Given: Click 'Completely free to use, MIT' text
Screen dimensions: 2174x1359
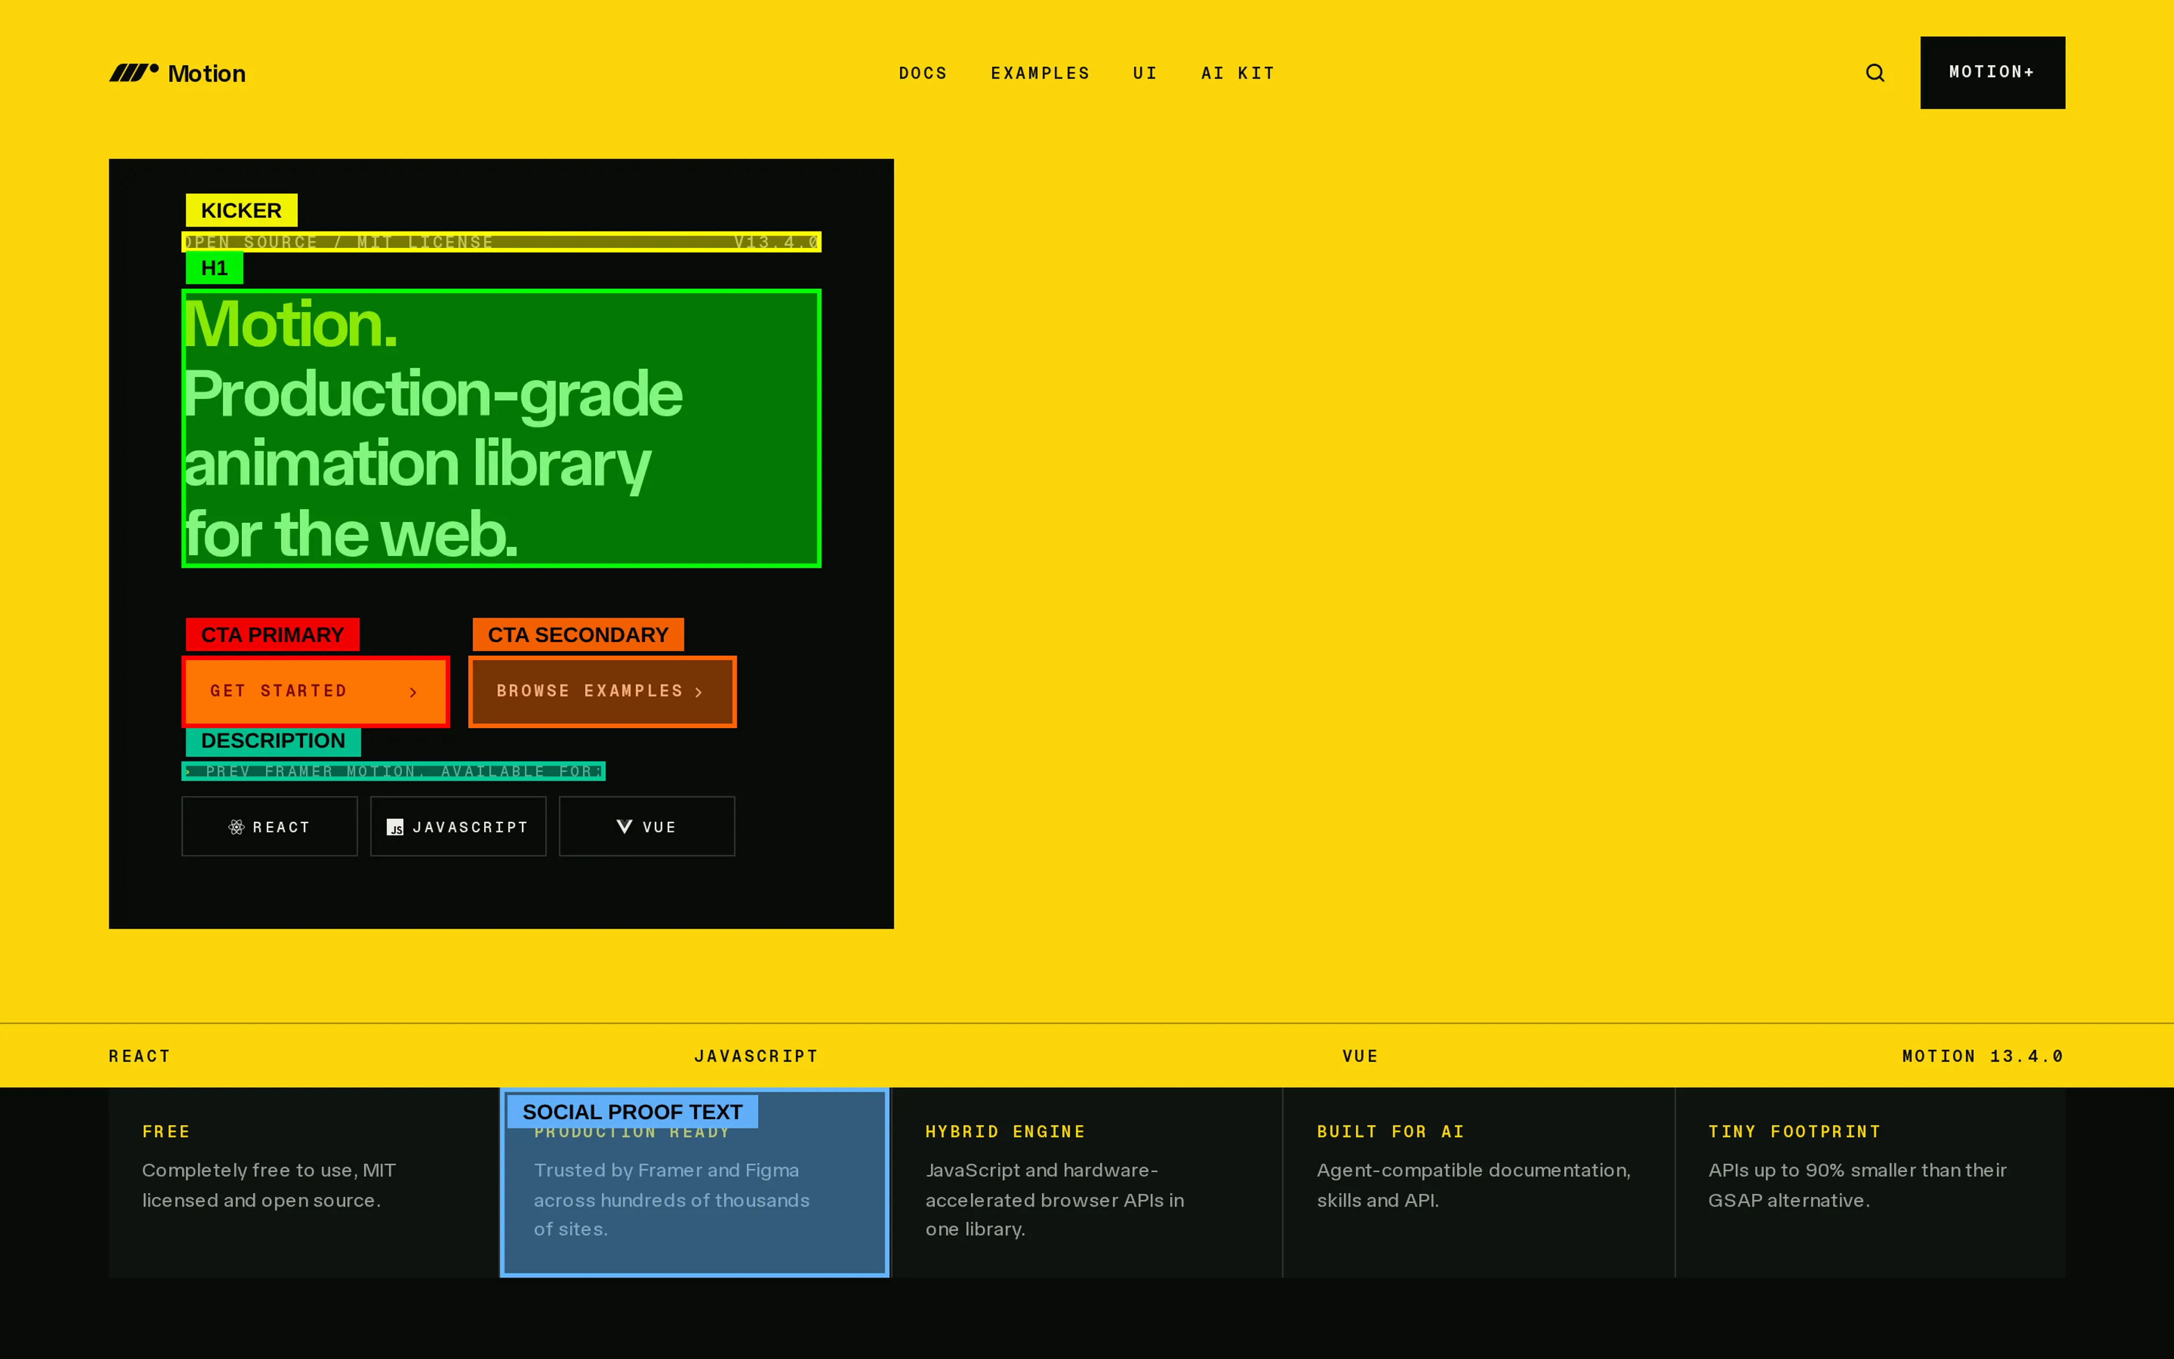Looking at the screenshot, I should [x=268, y=1170].
